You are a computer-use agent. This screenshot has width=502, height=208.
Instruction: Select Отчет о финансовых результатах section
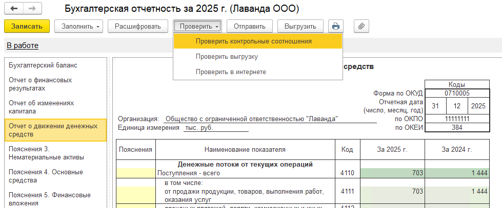(x=40, y=84)
